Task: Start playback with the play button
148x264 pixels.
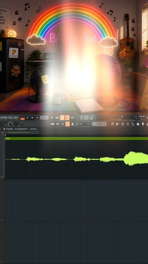Action: coord(27,118)
